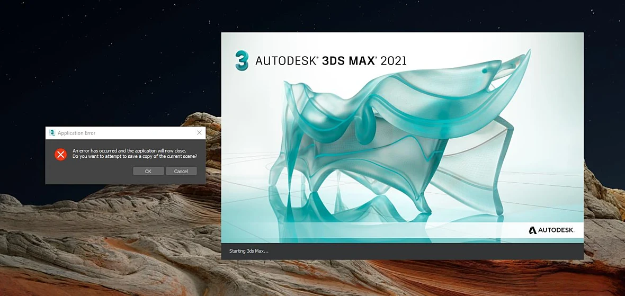Click the teal 3 logo on the splash screen
Viewport: 625px width, 296px height.
[242, 60]
